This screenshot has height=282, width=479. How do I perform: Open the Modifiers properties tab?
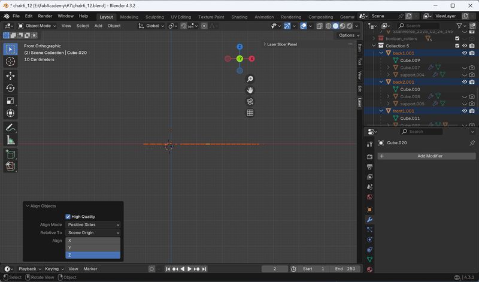click(x=369, y=220)
